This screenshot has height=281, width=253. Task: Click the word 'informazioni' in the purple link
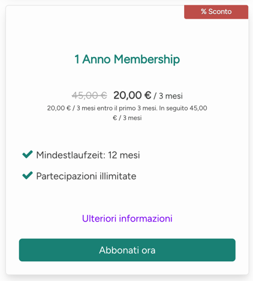[x=146, y=219]
